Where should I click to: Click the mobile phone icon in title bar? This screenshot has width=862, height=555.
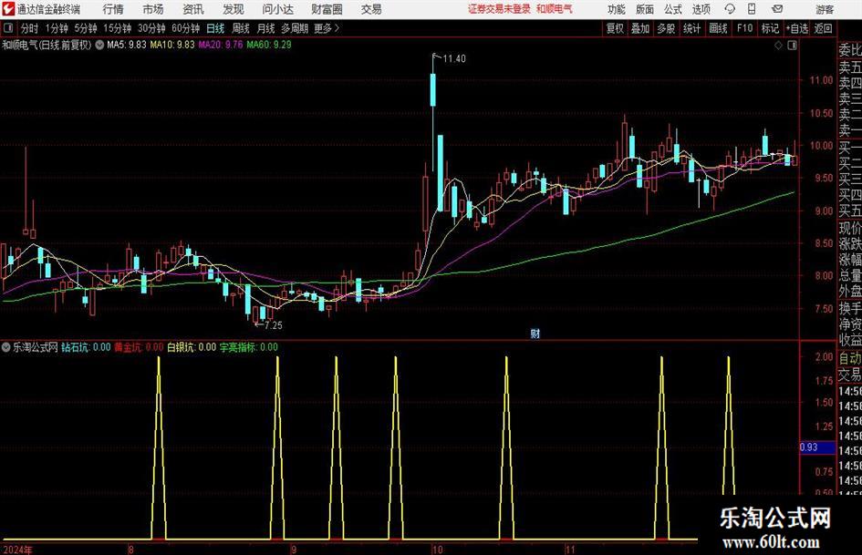(x=752, y=9)
